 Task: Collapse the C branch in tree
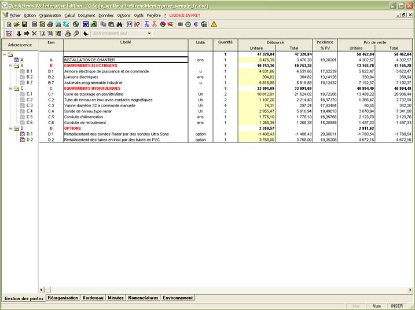click(x=10, y=88)
